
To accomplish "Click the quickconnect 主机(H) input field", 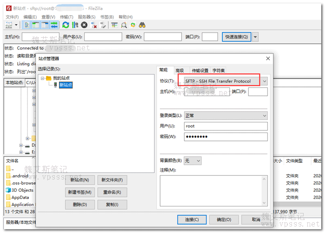I will 41,37.
